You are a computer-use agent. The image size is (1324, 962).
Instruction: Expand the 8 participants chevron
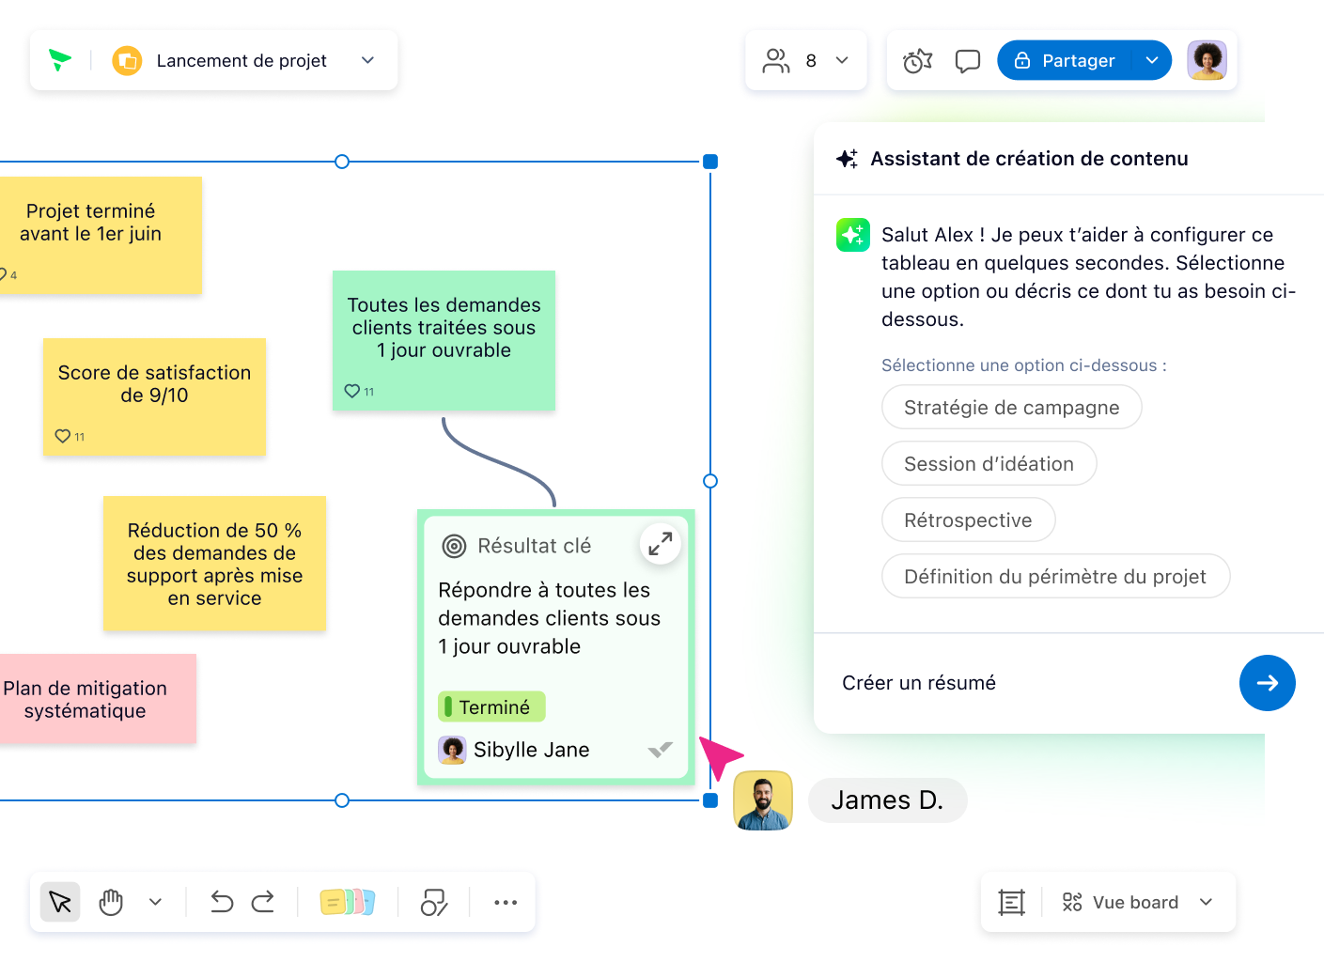point(842,60)
